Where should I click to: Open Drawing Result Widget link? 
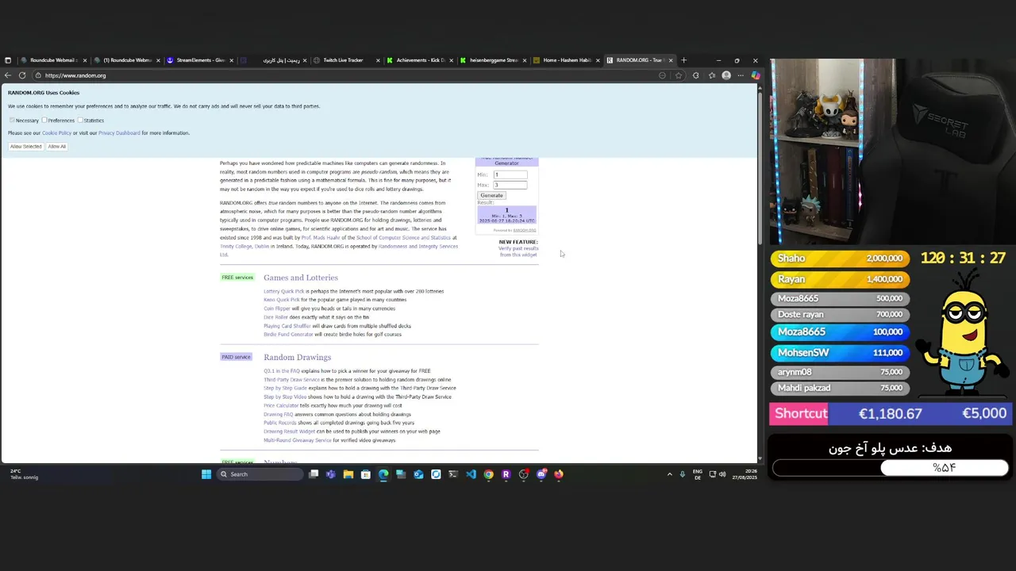pos(289,431)
